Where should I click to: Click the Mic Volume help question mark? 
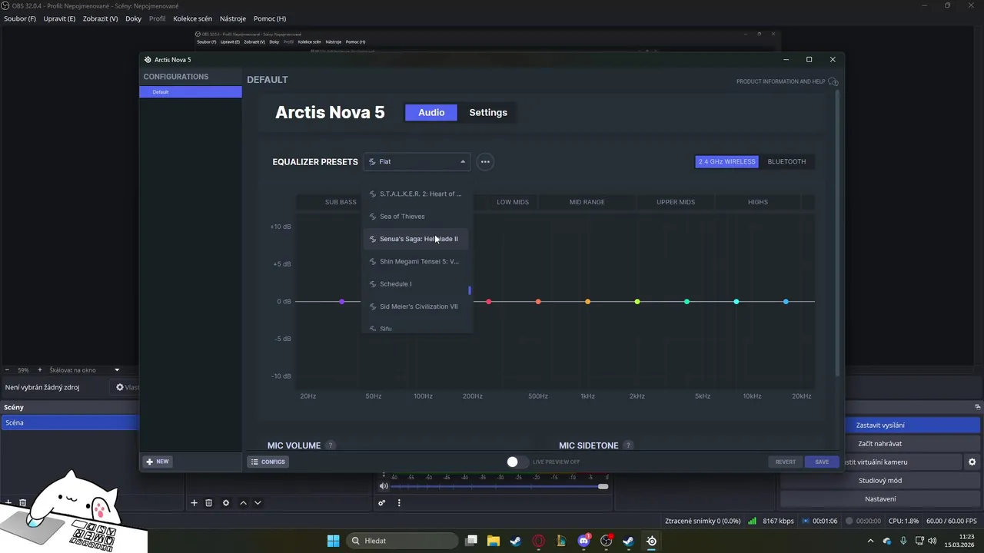coord(331,445)
